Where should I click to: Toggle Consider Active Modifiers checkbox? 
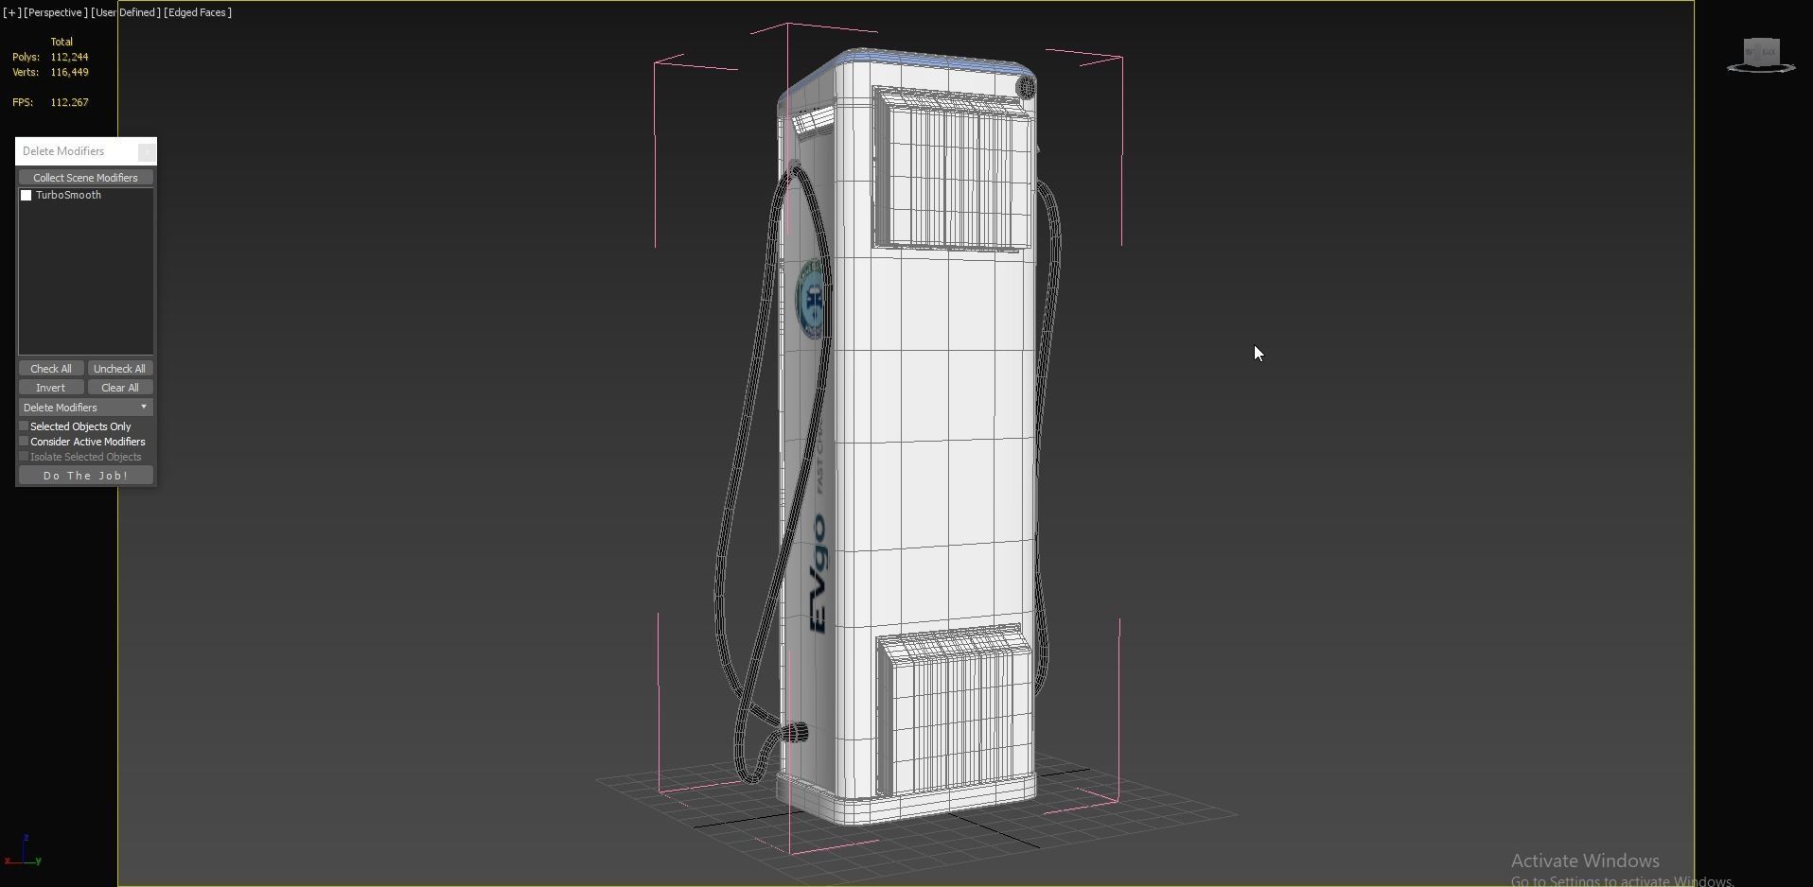click(25, 442)
